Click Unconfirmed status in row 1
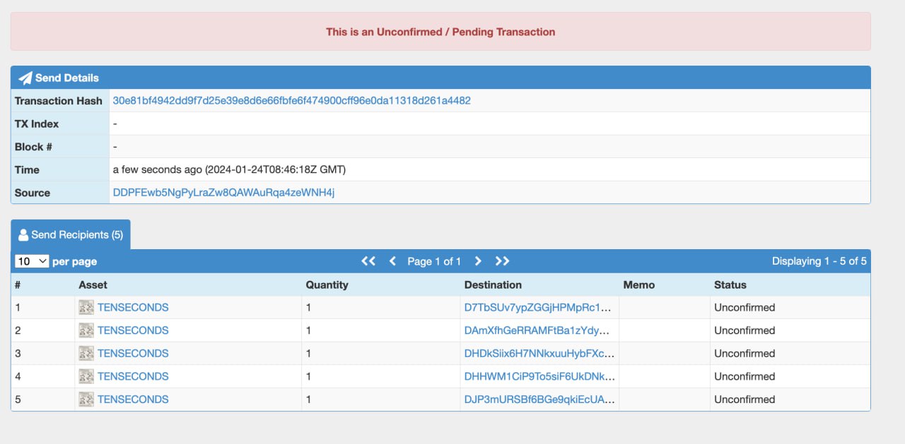 pyautogui.click(x=745, y=307)
